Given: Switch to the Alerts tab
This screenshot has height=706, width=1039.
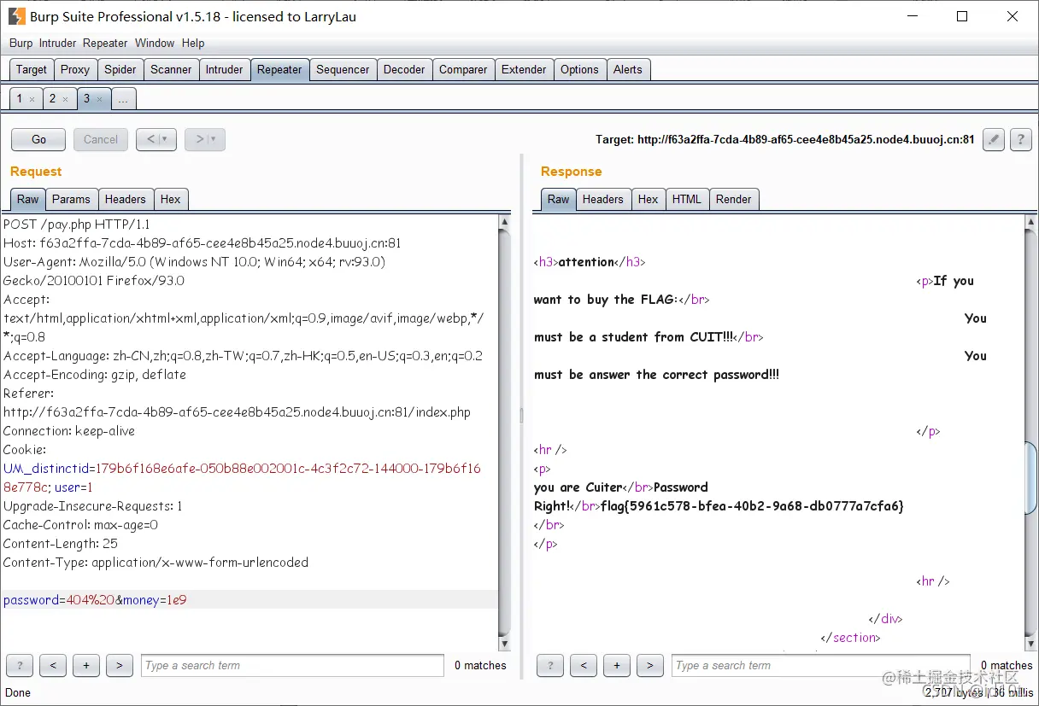Looking at the screenshot, I should click(628, 70).
